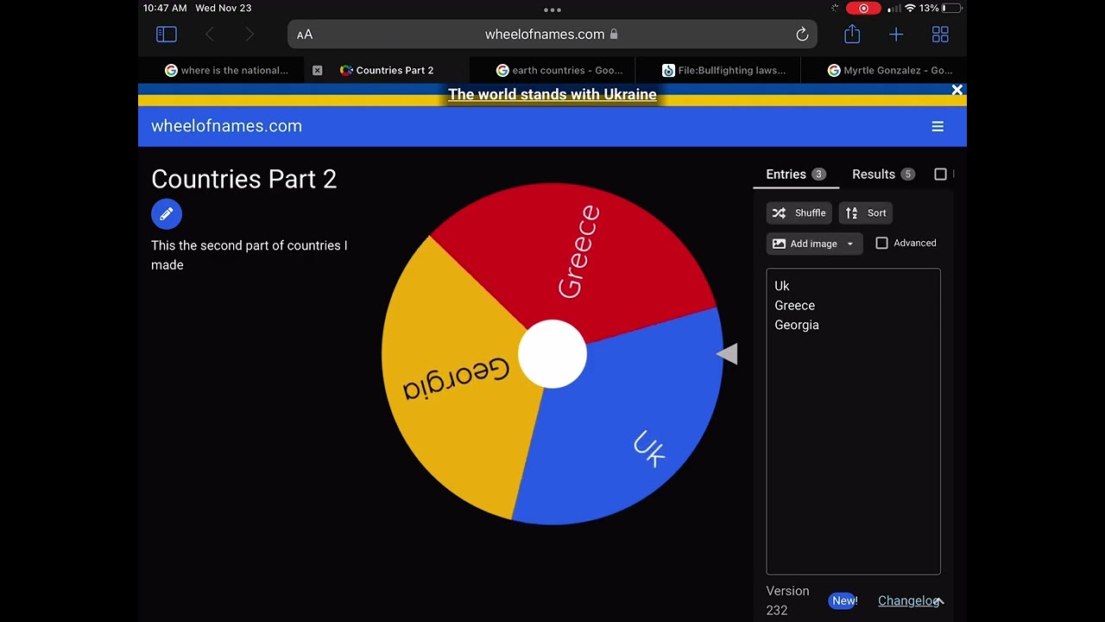1105x622 pixels.
Task: Switch to the Entries tab
Action: [x=796, y=175]
